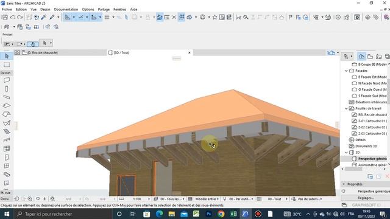390x219 pixels.
Task: Select the Beam tool in the toolbox
Action: click(7, 97)
